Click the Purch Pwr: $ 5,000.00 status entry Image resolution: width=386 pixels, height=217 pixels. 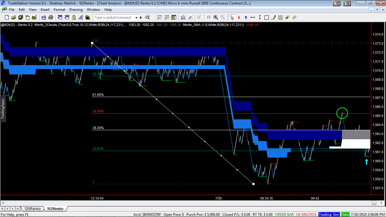coord(204,215)
